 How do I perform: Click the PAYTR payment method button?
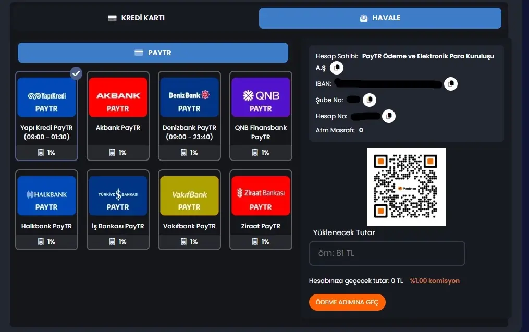click(x=153, y=53)
